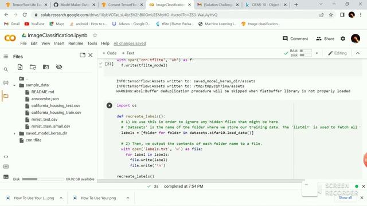Viewport: 367px width, 206px height.
Task: Collapse the sample_data folder
Action: click(x=14, y=85)
